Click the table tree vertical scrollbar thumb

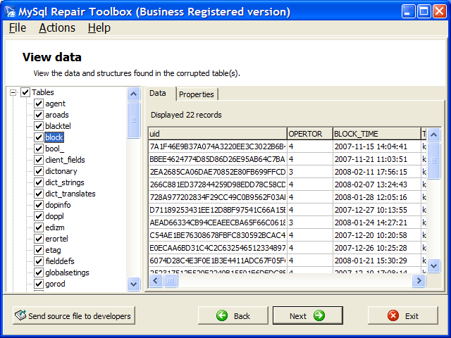pyautogui.click(x=133, y=120)
